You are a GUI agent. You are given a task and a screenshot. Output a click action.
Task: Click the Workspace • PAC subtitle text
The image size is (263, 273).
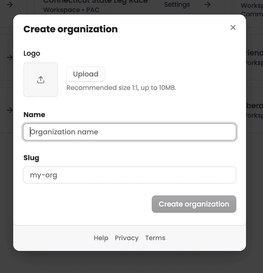pos(71,10)
